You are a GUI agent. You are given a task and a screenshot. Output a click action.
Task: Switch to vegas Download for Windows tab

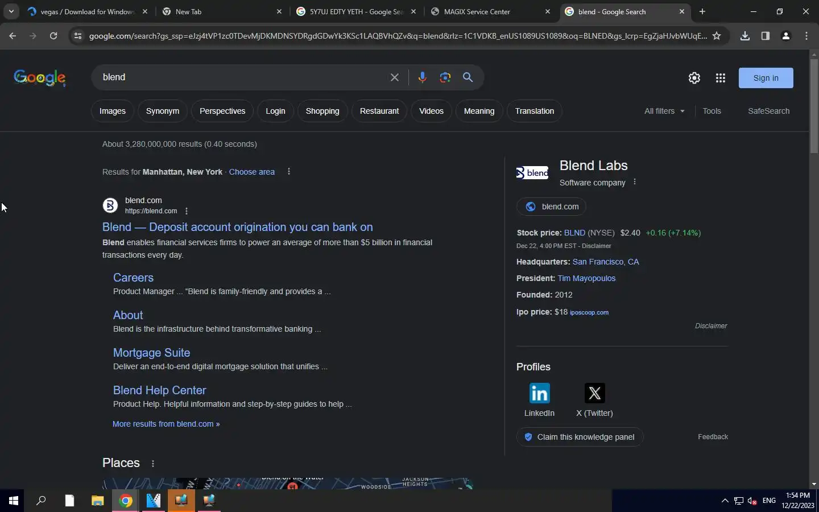pos(87,11)
